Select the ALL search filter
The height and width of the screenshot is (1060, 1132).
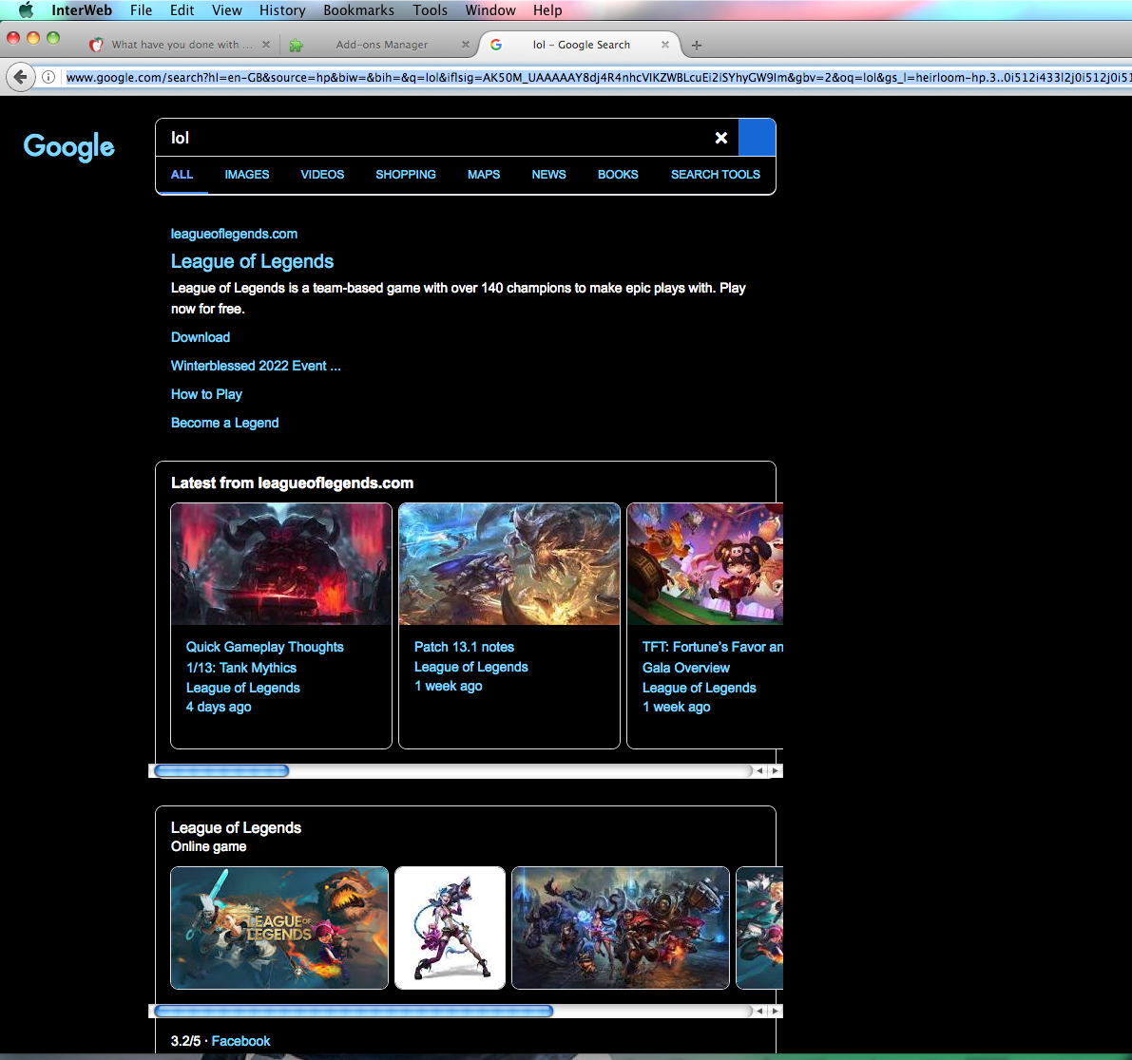182,175
